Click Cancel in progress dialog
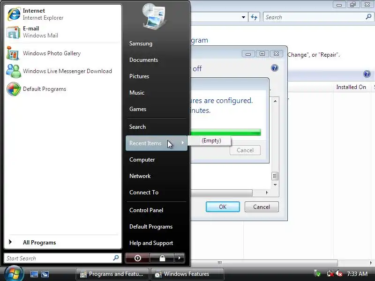The width and height of the screenshot is (375, 281). (245, 150)
